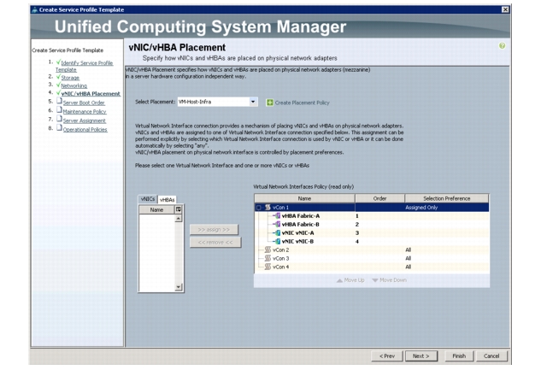
Task: Select the vCon 2 row
Action: point(372,250)
